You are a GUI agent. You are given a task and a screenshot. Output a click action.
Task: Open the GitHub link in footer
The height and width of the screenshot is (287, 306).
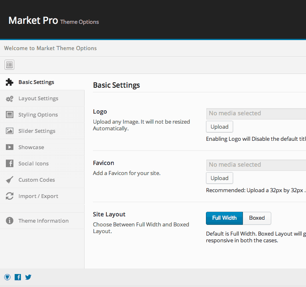tap(7, 277)
